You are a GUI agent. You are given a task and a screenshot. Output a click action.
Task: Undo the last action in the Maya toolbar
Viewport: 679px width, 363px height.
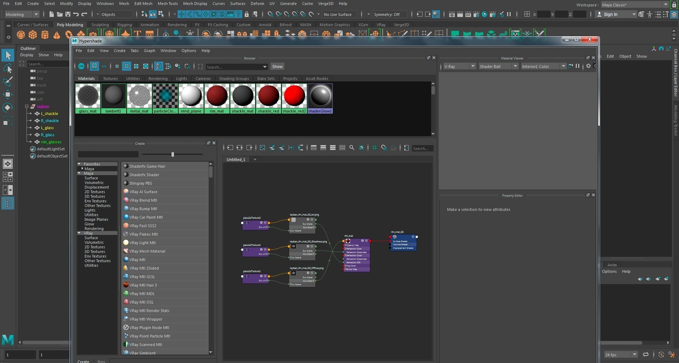pyautogui.click(x=76, y=14)
